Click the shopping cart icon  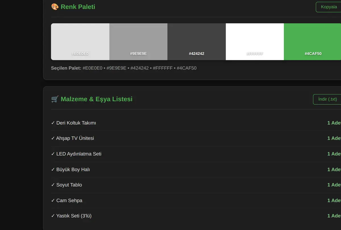tap(55, 99)
